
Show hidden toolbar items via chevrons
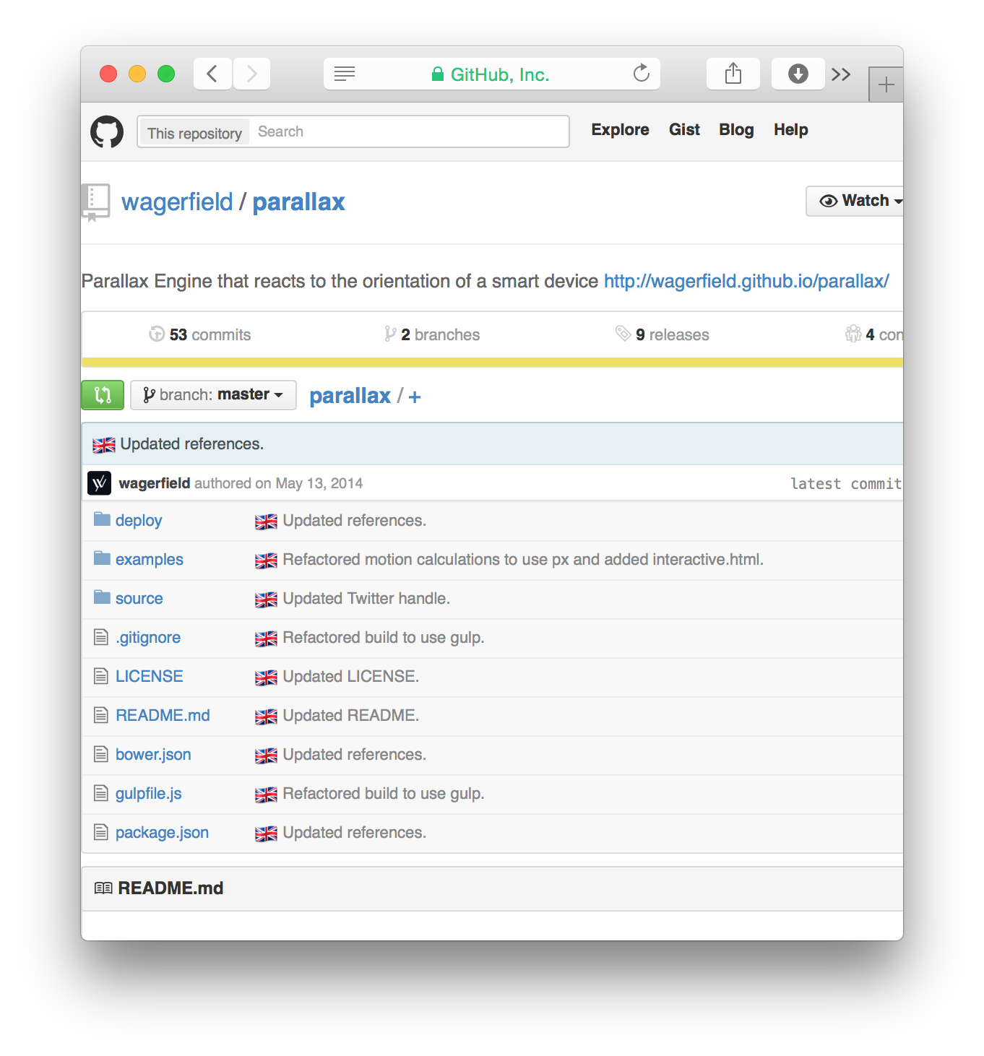point(841,74)
